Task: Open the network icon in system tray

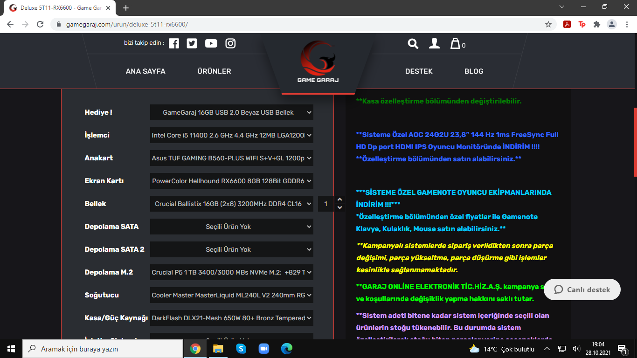Action: 562,349
